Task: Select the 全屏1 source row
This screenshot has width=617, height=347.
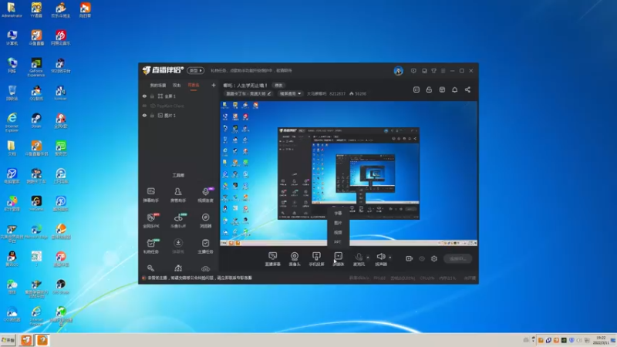Action: point(178,96)
